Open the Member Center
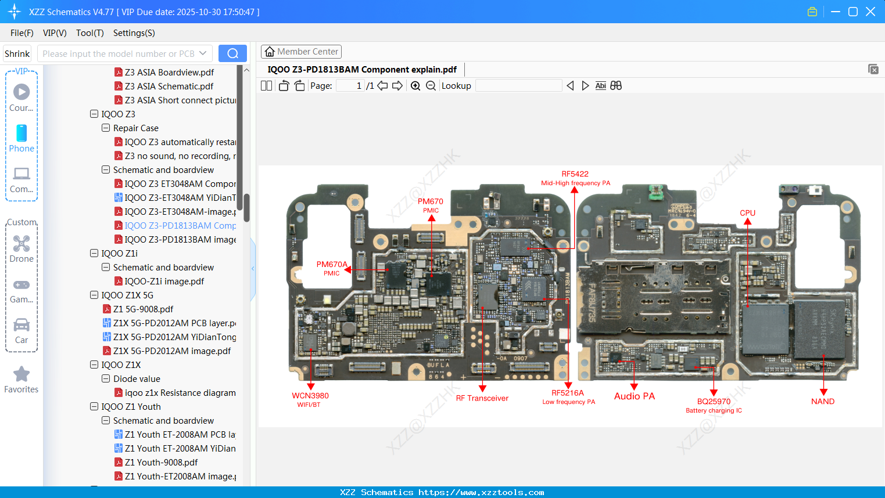Viewport: 885px width, 498px height. pos(301,51)
